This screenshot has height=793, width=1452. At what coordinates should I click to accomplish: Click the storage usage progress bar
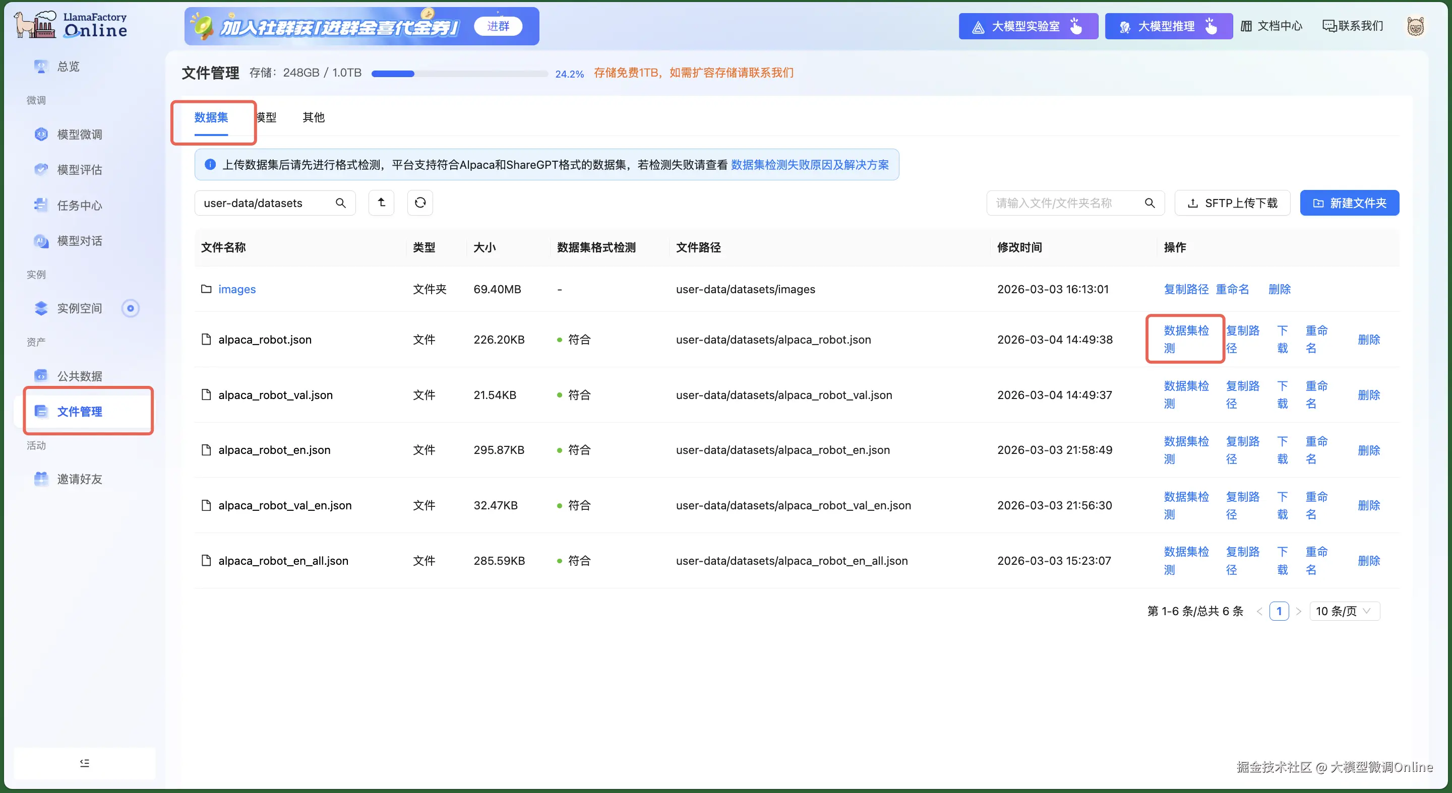459,74
